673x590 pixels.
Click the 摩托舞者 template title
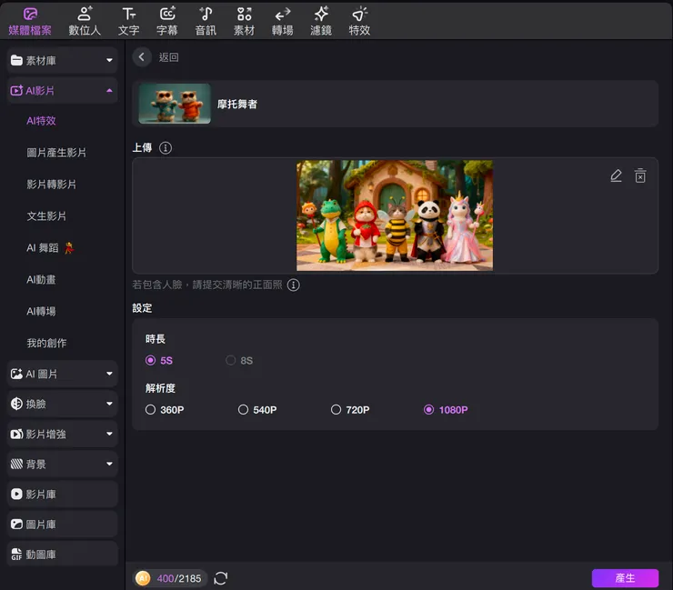pyautogui.click(x=237, y=105)
